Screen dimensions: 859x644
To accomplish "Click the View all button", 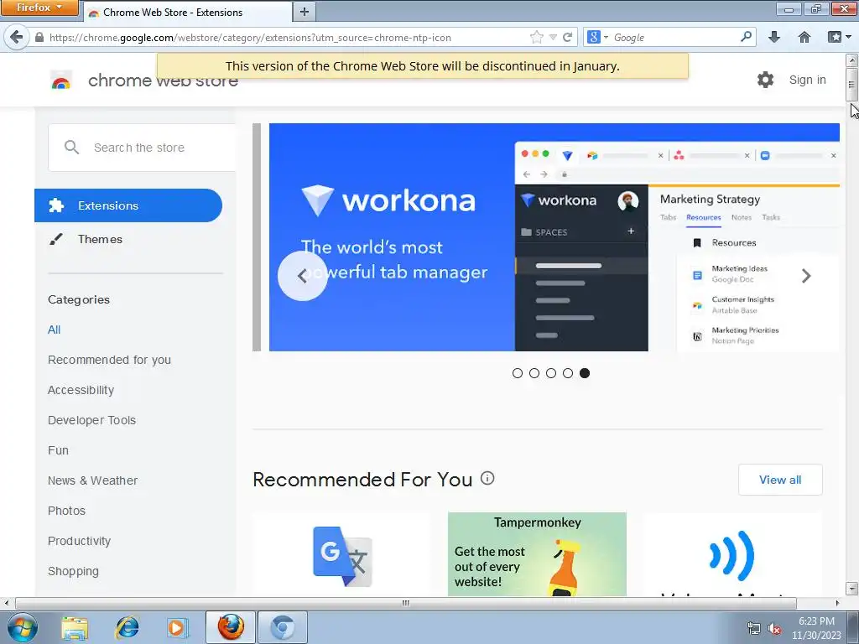I will point(780,480).
